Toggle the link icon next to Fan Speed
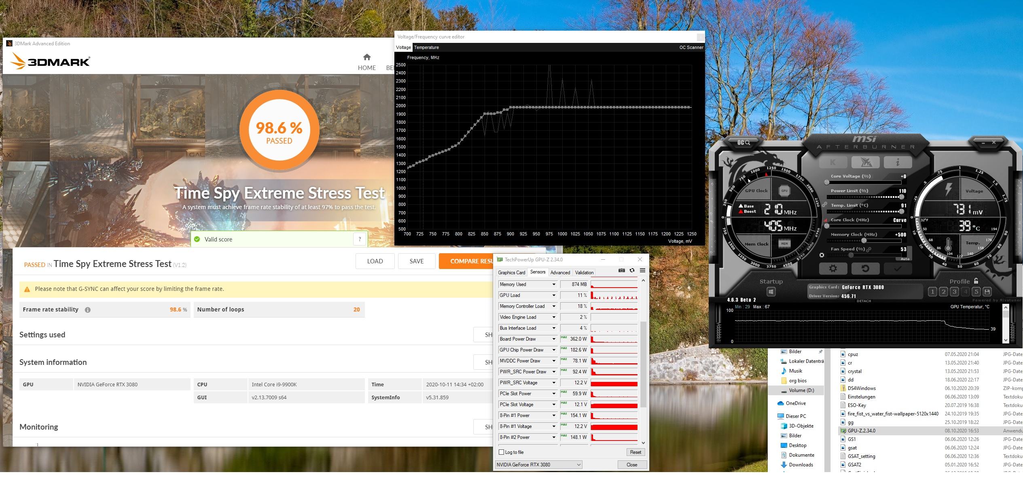This screenshot has width=1023, height=500. tap(868, 249)
